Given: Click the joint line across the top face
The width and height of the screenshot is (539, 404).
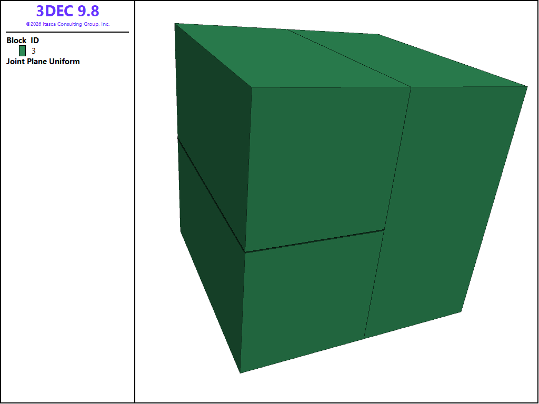Looking at the screenshot, I should tap(348, 58).
